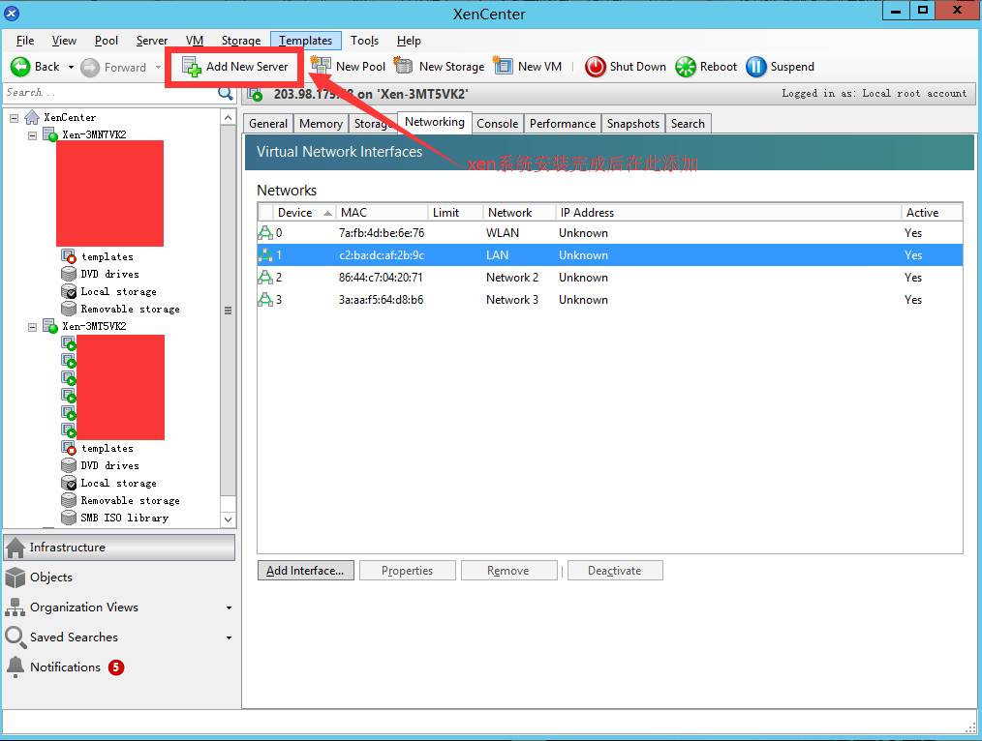
Task: Click the network icon for device 0
Action: [265, 232]
